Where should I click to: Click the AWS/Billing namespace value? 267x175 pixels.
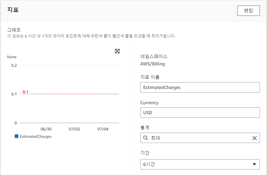click(x=153, y=64)
